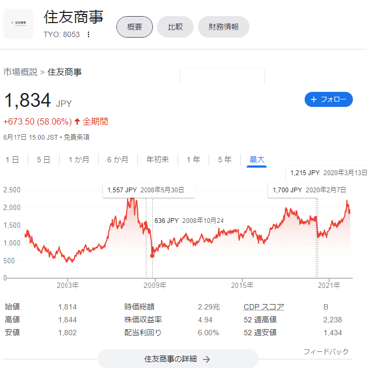Screen dimensions: 369x368
Task: Click the 高値 value 1,844
Action: (x=67, y=320)
